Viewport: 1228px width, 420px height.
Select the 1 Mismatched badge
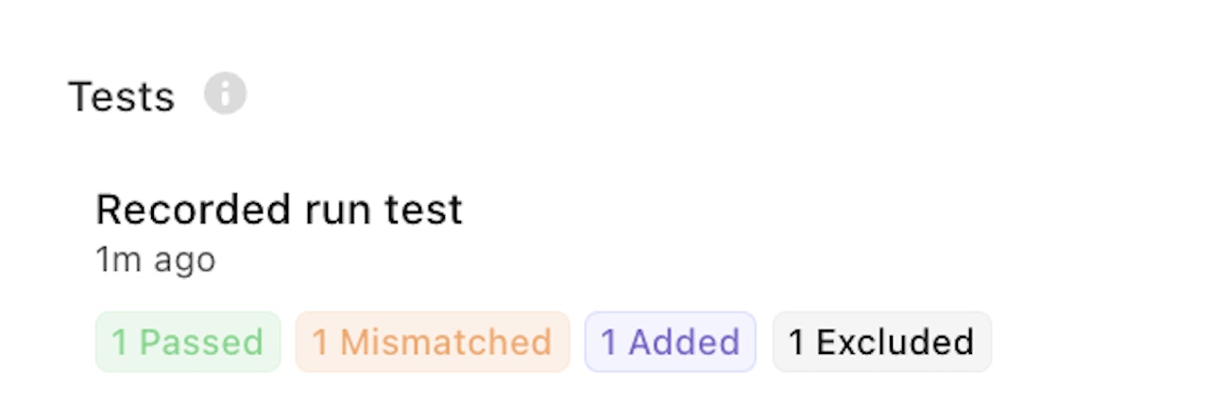433,342
